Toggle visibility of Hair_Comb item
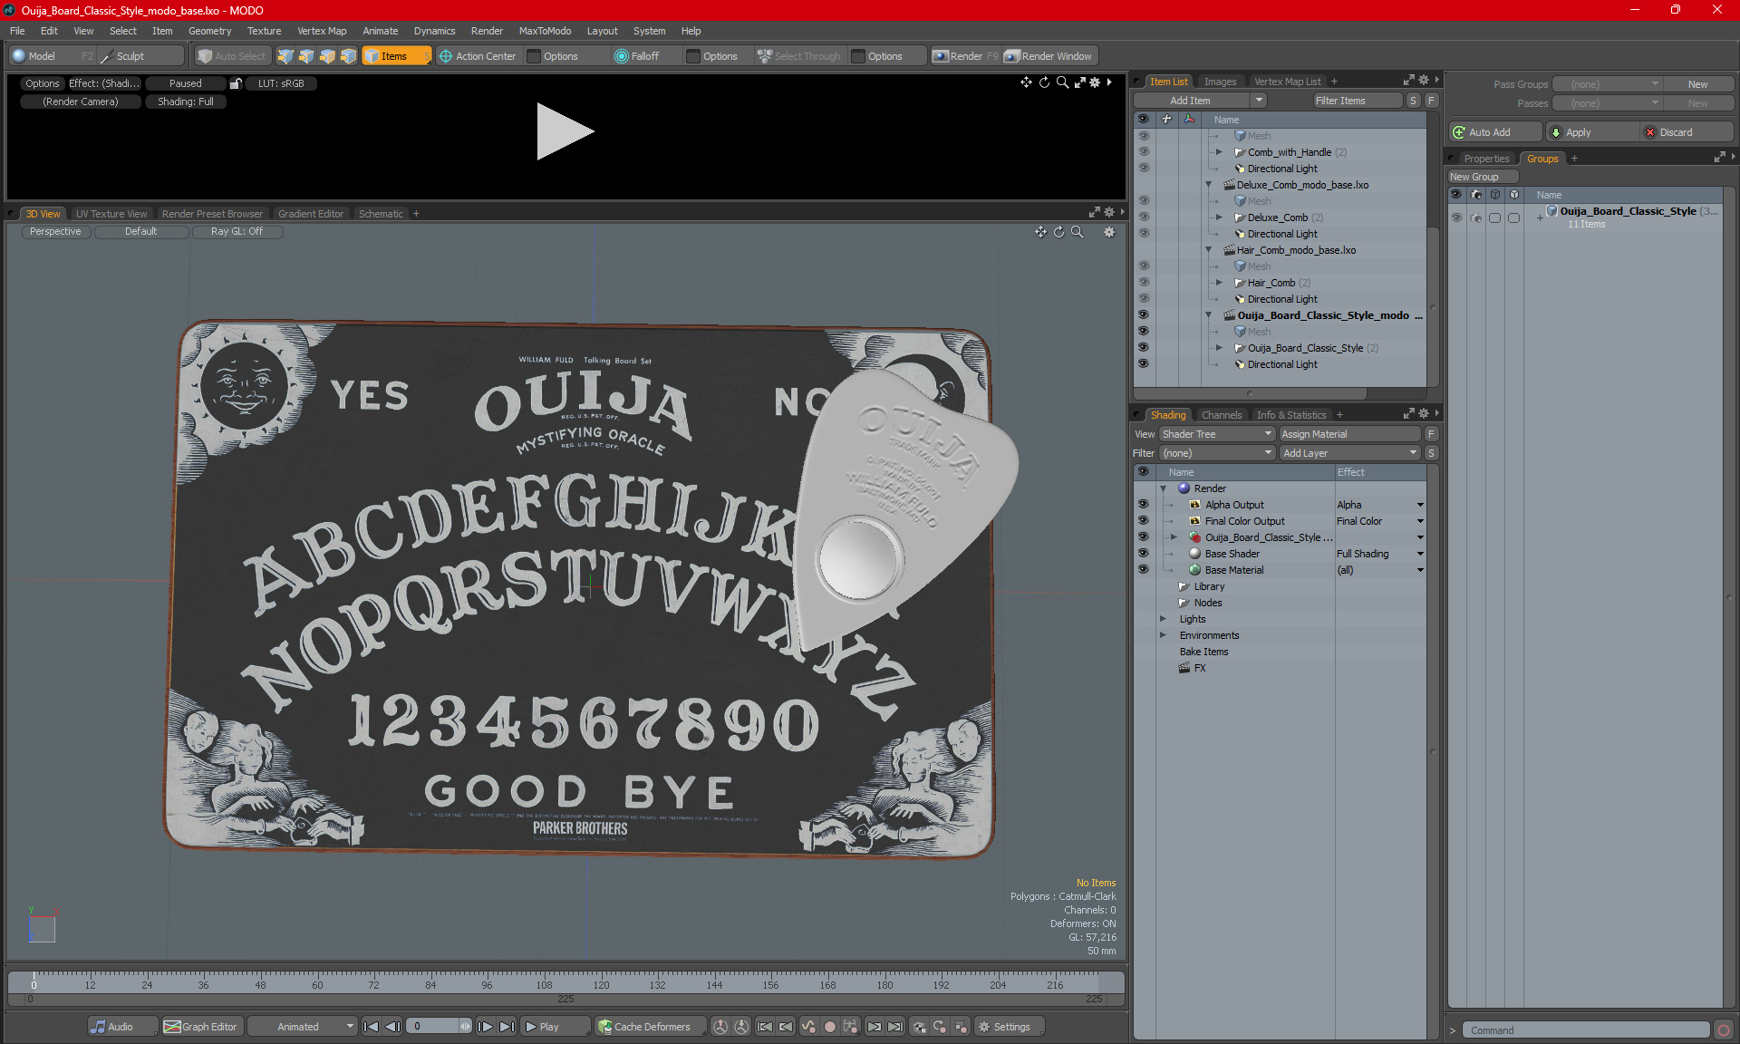Screen dimensions: 1740x1044 [1143, 283]
